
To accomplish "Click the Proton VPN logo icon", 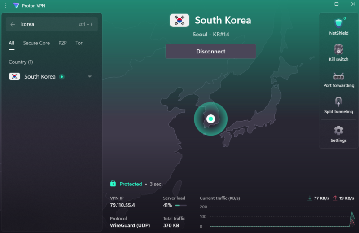I will pos(16,5).
